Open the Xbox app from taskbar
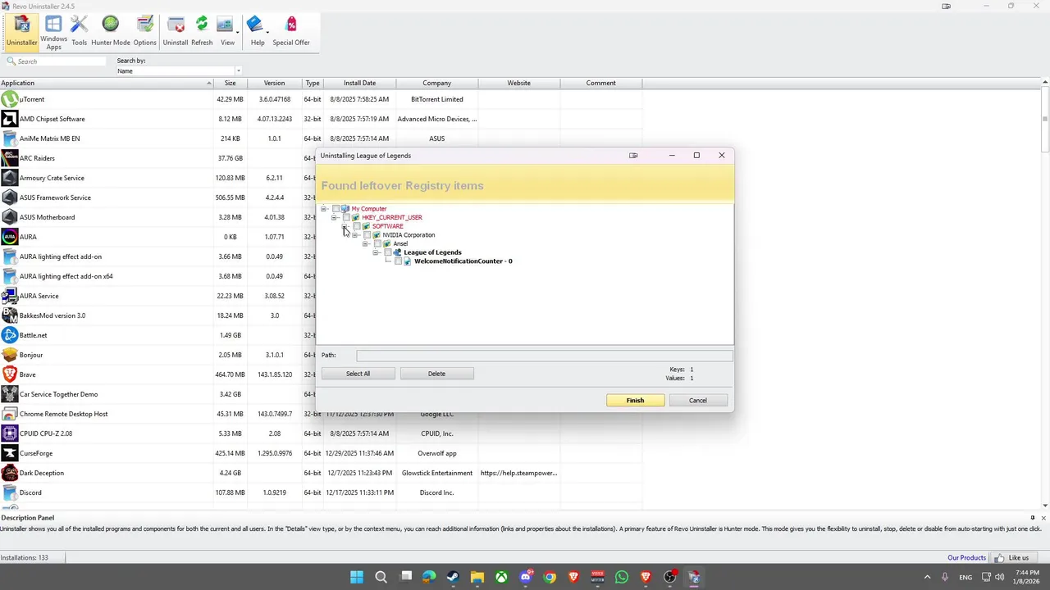The image size is (1050, 590). (501, 577)
